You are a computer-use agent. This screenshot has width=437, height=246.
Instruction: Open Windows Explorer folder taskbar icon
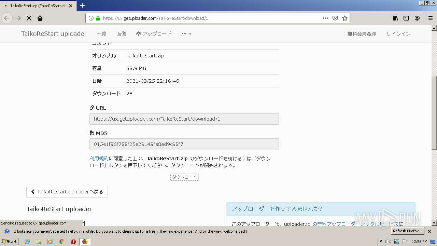(39, 242)
